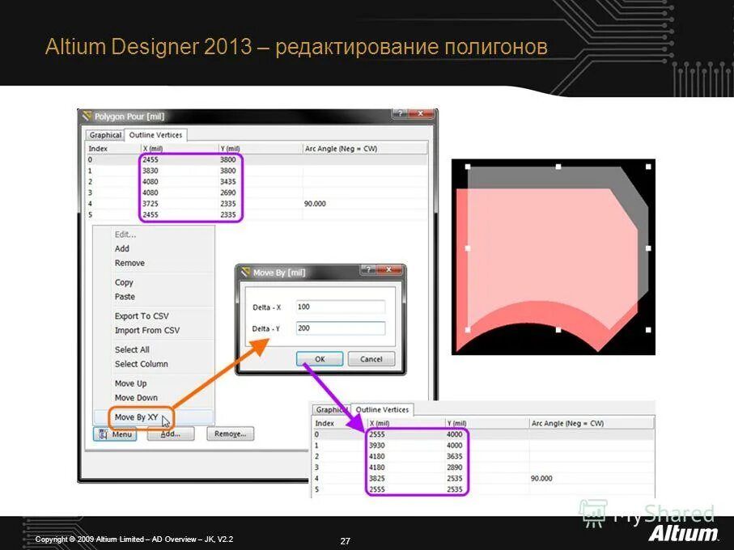Switch to the Graphical tab
This screenshot has height=550, width=734.
tap(104, 135)
